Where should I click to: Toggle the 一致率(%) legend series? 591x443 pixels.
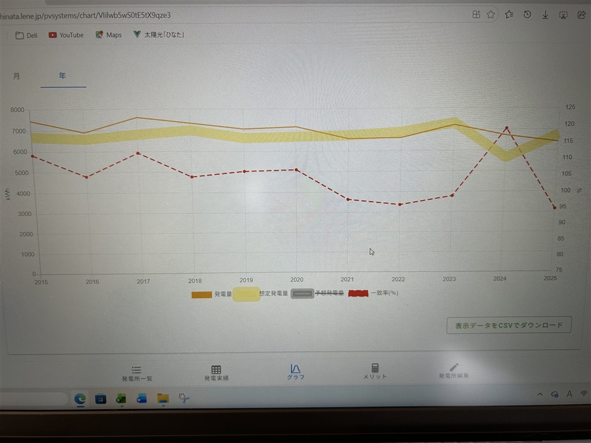(x=373, y=292)
